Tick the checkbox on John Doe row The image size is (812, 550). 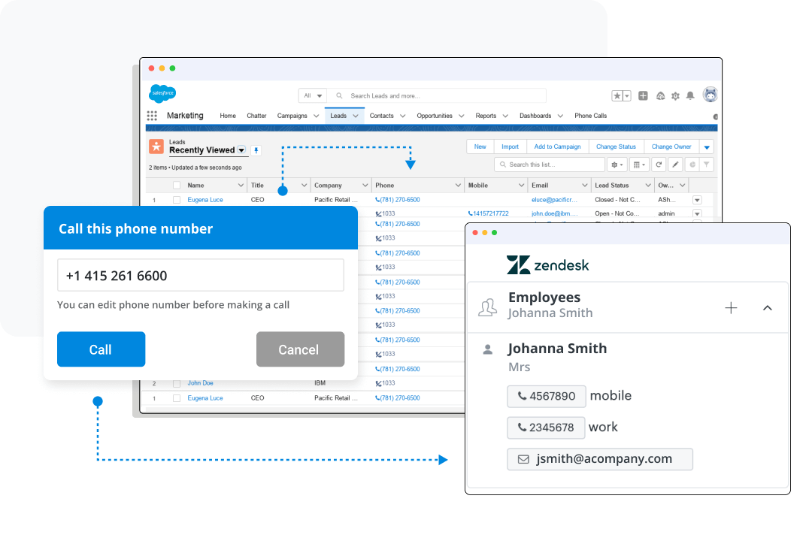coord(177,383)
